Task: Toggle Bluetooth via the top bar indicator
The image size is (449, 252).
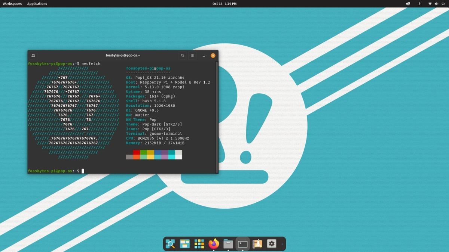Action: [x=419, y=3]
